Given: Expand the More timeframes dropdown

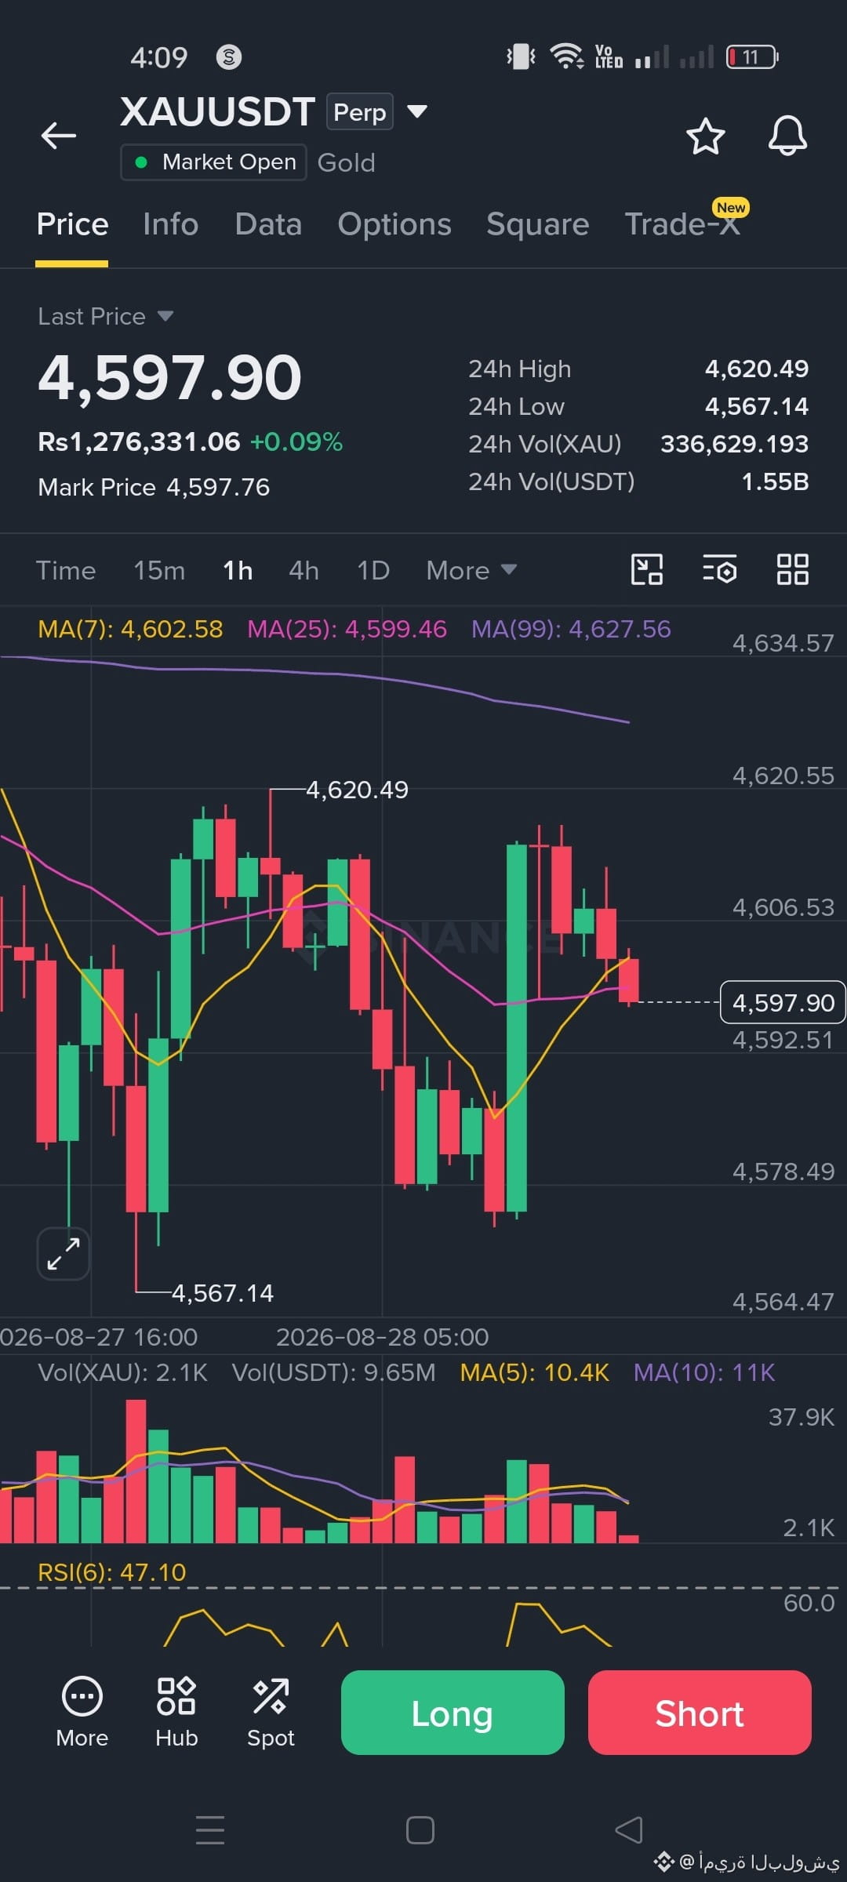Looking at the screenshot, I should [x=471, y=570].
